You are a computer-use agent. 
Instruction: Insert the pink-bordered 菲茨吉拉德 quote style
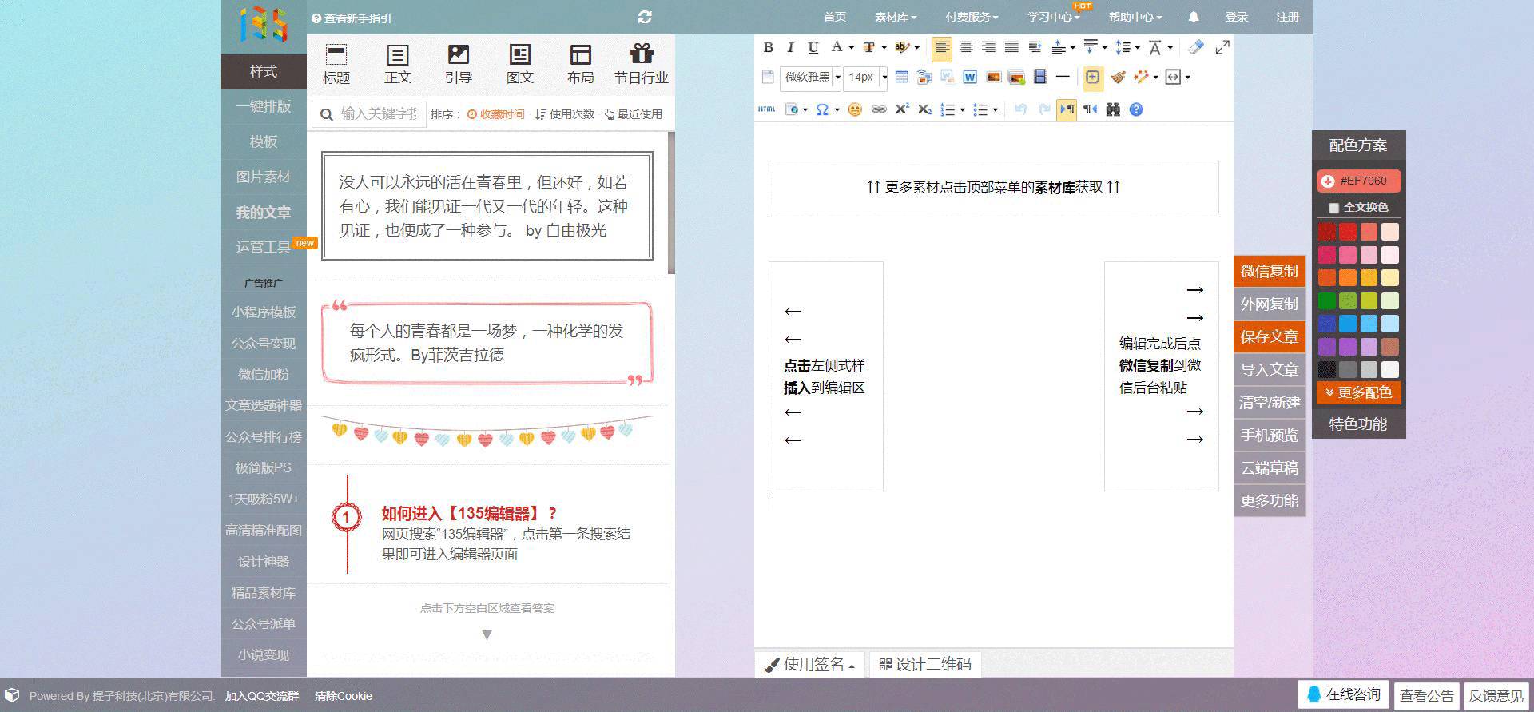[x=487, y=344]
